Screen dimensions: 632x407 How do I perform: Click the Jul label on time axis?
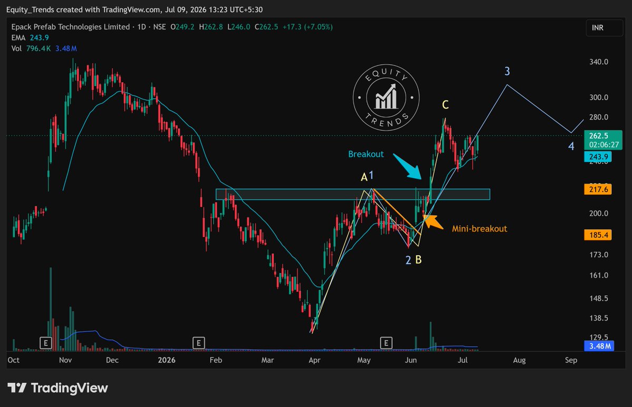point(463,361)
